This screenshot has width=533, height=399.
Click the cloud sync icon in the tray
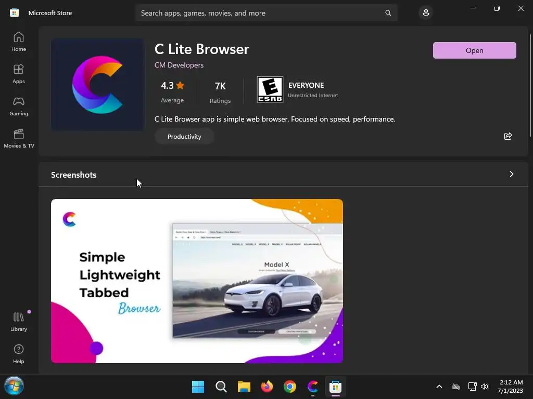pyautogui.click(x=456, y=387)
